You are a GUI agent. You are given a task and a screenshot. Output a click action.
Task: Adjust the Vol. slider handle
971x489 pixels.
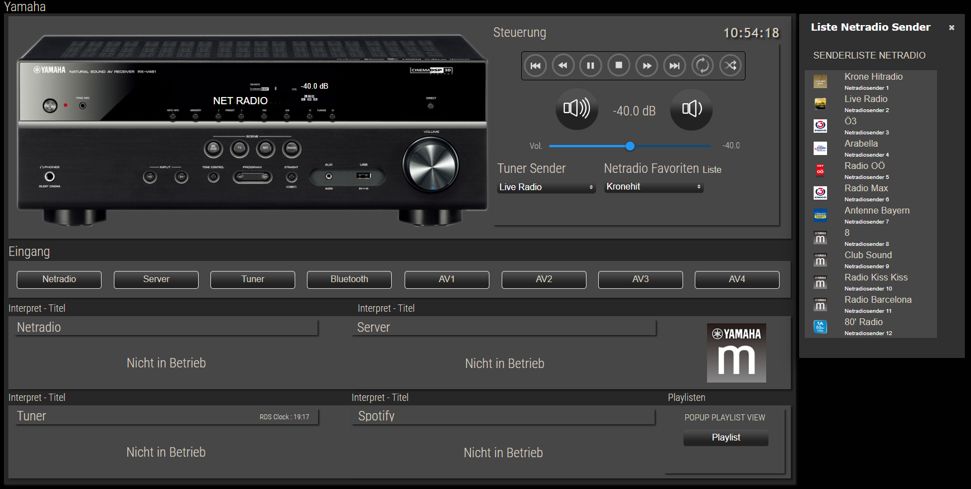630,146
